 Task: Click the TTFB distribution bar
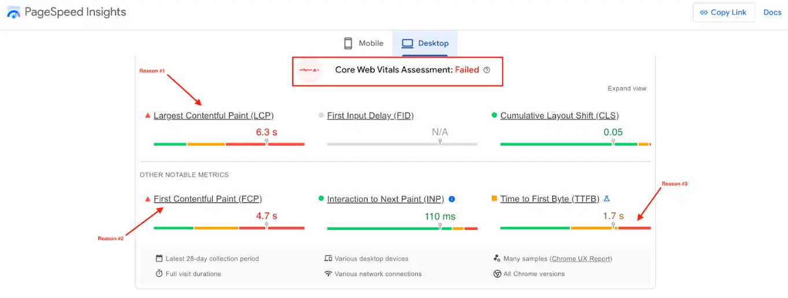coord(576,228)
